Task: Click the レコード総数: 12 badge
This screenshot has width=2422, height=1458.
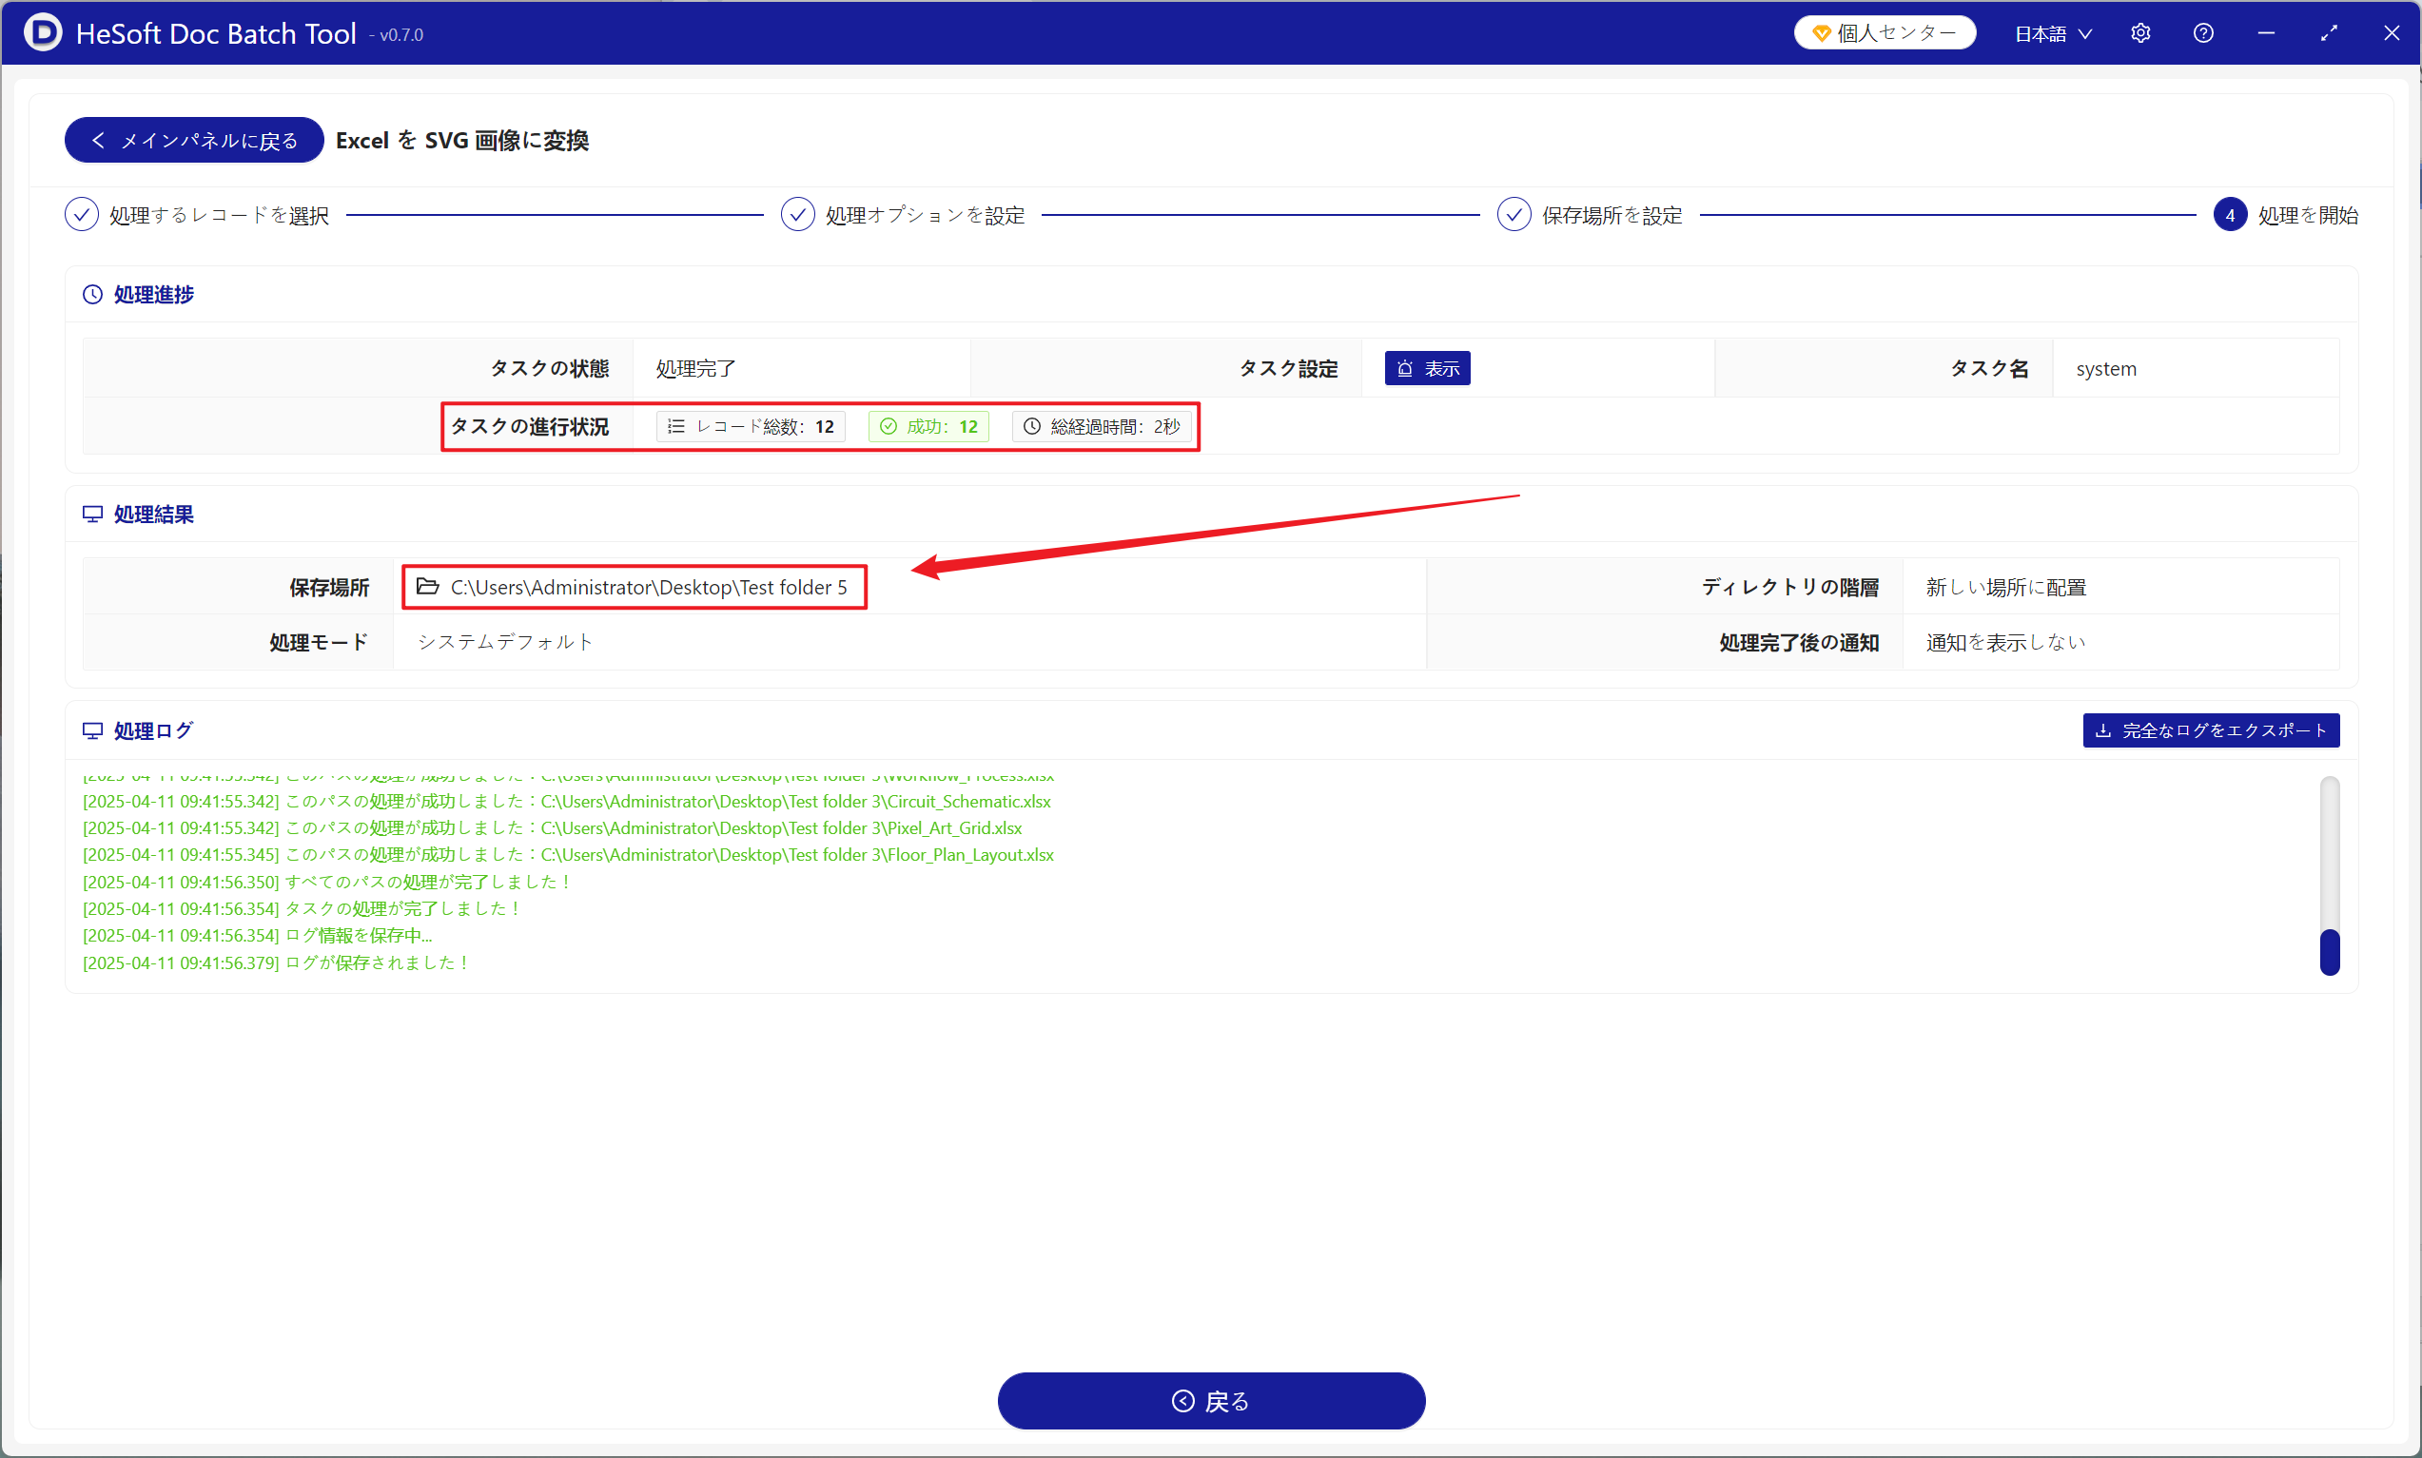Action: pos(751,426)
